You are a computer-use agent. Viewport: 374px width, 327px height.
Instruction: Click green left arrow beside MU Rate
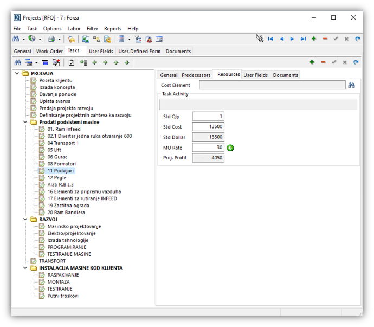(230, 148)
